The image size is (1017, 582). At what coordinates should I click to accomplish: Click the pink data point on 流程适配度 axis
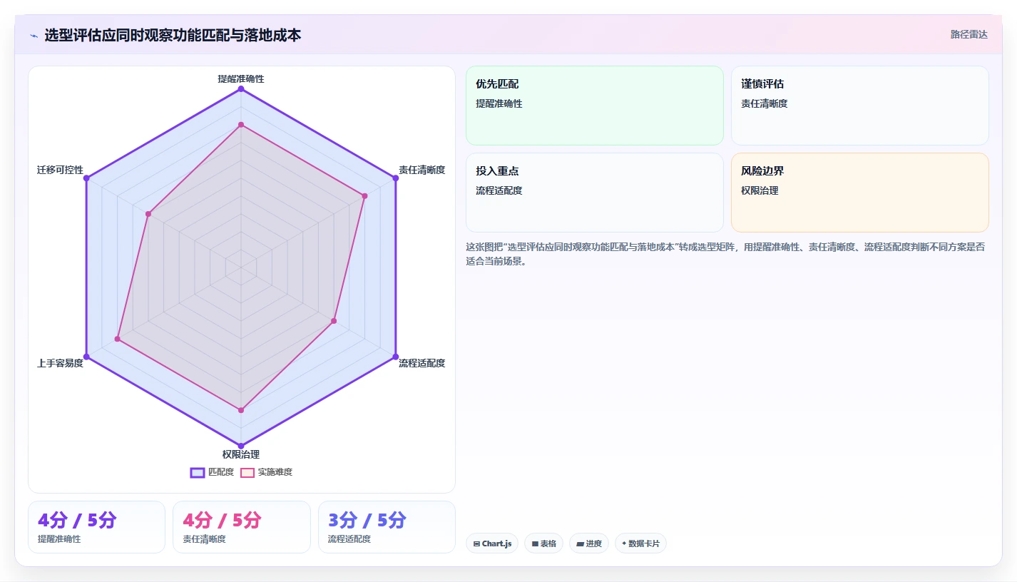(x=334, y=321)
